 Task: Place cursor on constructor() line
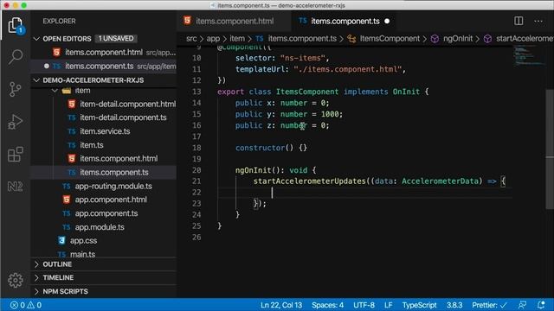tap(271, 148)
